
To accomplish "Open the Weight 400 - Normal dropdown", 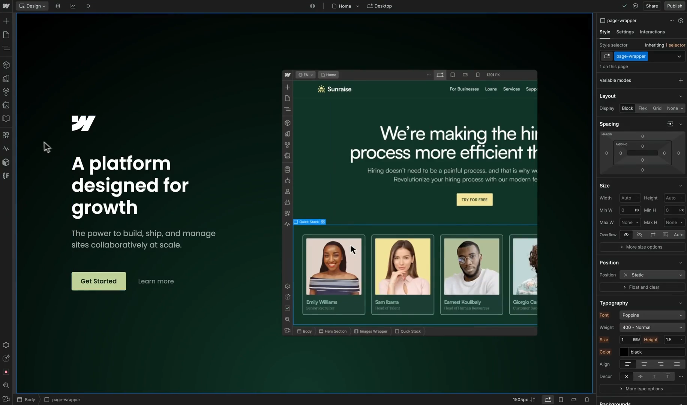I will coord(652,327).
